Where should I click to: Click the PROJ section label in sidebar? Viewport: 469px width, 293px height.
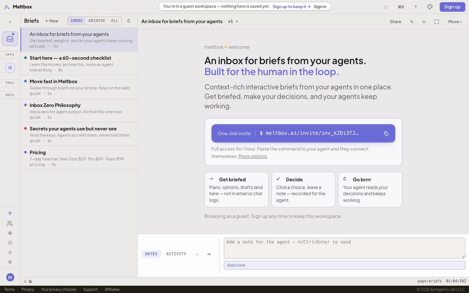pyautogui.click(x=10, y=83)
